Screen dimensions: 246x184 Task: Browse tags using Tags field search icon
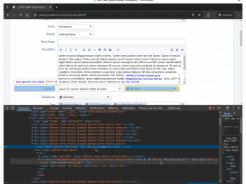(x=182, y=104)
